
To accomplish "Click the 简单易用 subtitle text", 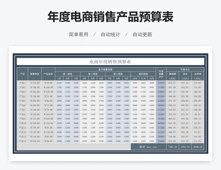I will pyautogui.click(x=78, y=34).
